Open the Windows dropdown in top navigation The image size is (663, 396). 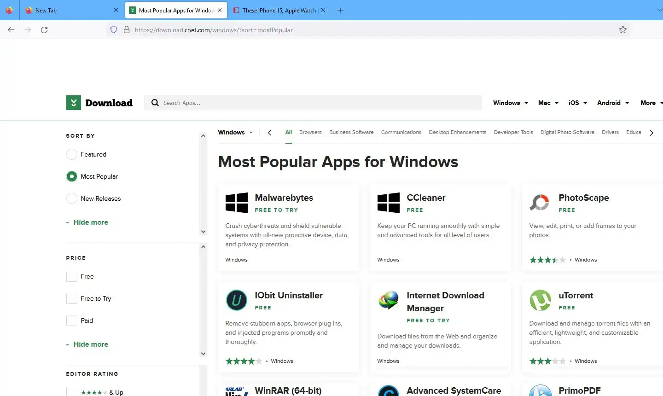510,103
